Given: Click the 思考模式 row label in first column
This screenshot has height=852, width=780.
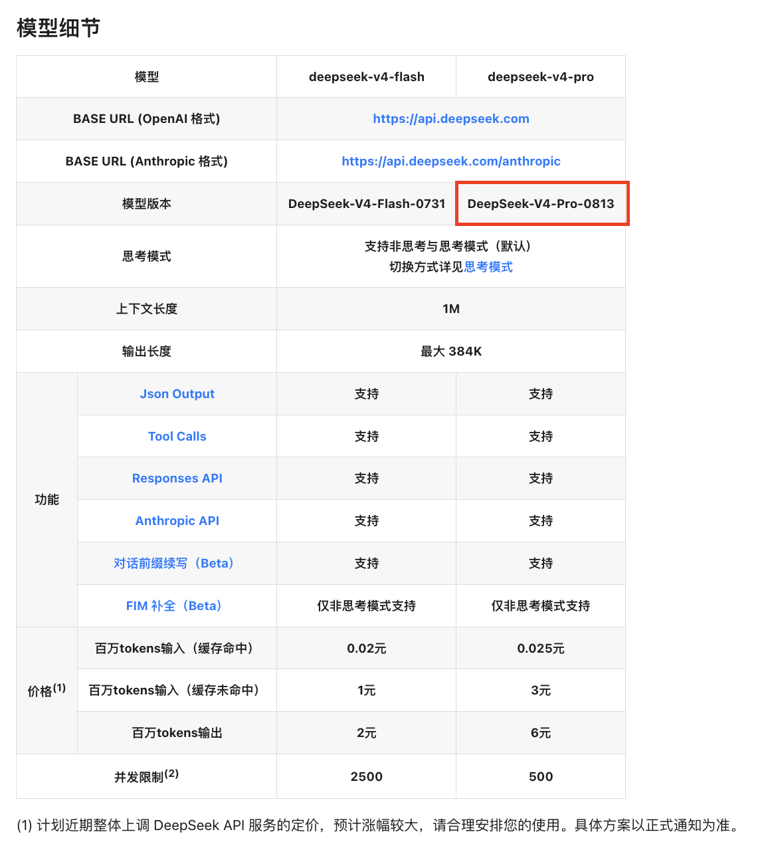Looking at the screenshot, I should 147,257.
